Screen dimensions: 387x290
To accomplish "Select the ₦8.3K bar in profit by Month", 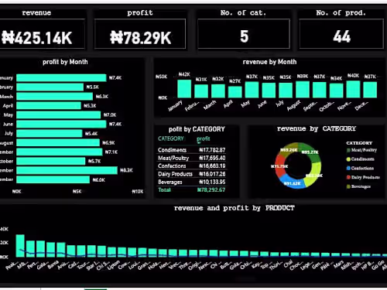I will (x=67, y=170).
